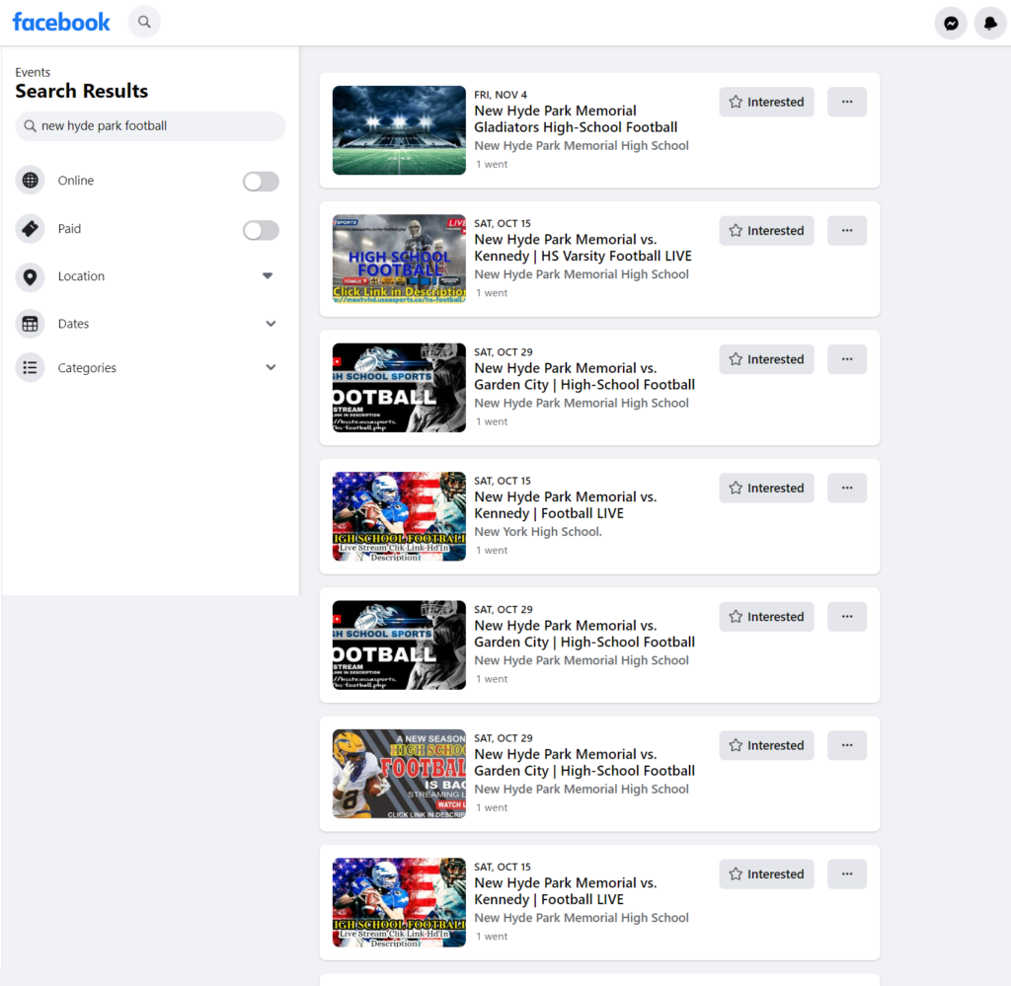
Task: Open options menu for the Nov 4 event
Action: 846,102
